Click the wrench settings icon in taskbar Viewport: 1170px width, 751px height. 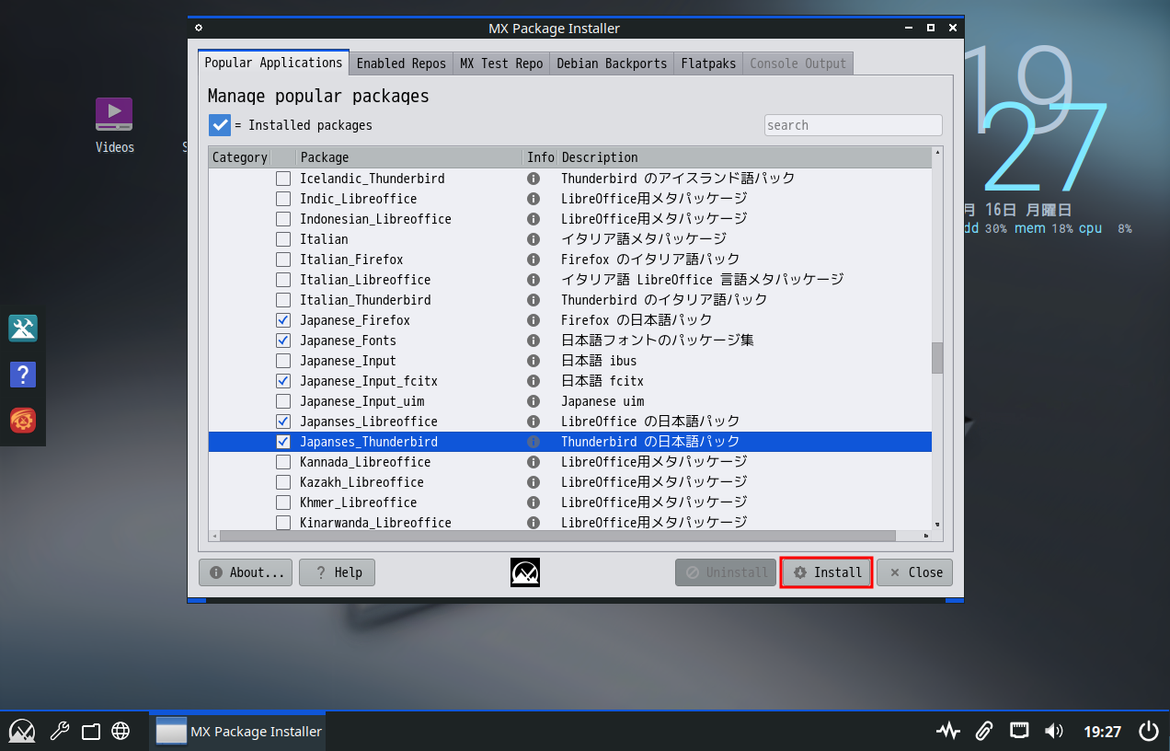click(58, 732)
